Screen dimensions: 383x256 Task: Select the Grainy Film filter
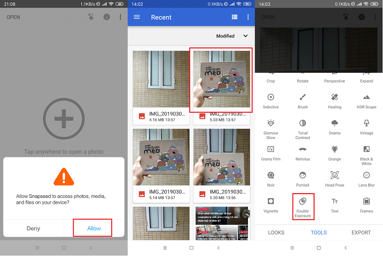[270, 153]
